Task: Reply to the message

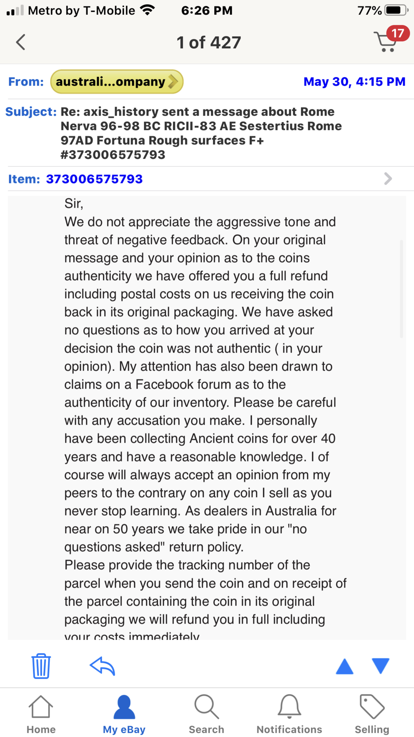Action: tap(102, 666)
